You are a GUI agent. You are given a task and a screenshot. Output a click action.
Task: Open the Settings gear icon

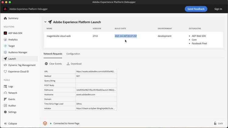tap(5, 112)
